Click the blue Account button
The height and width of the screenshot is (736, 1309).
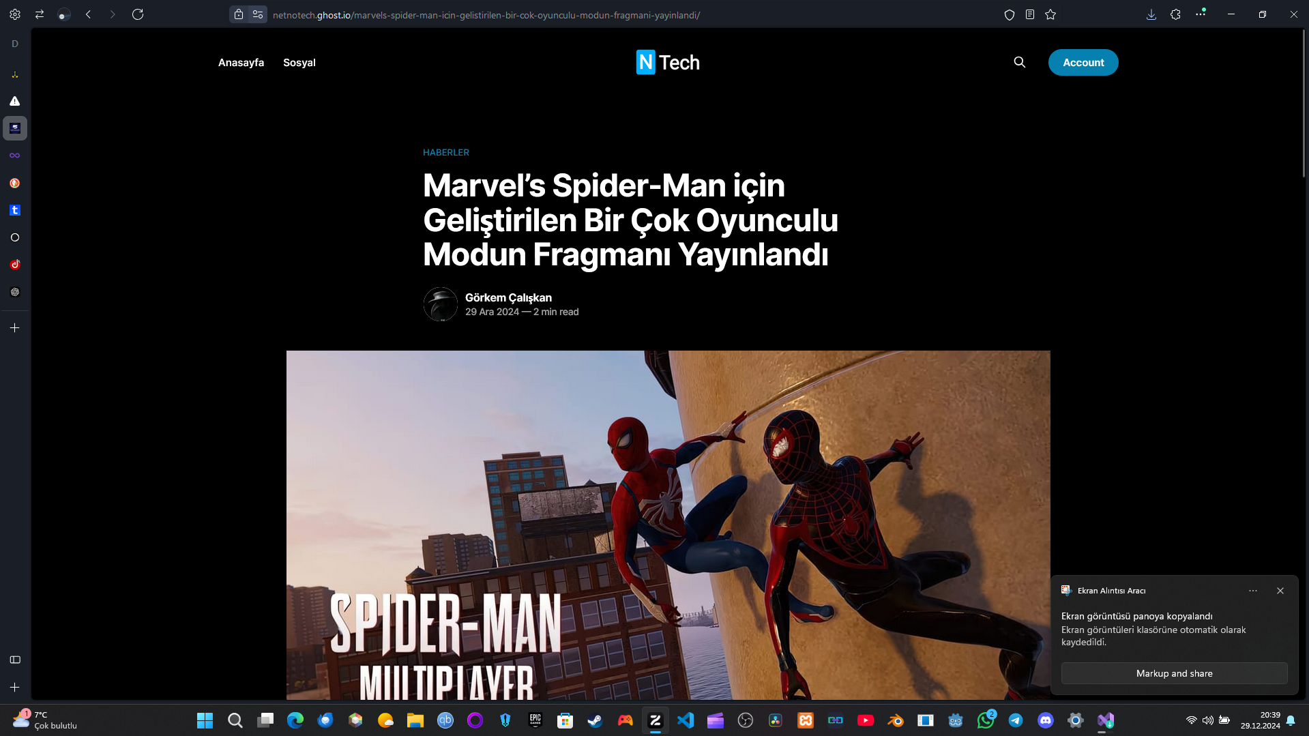(x=1083, y=62)
